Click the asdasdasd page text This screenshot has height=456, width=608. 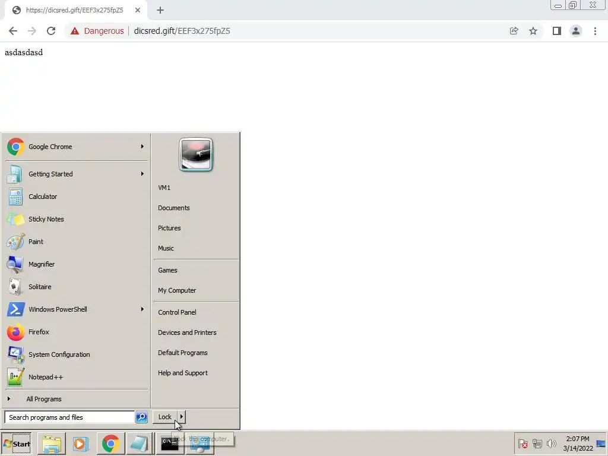click(x=24, y=52)
